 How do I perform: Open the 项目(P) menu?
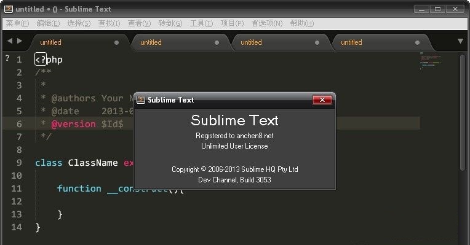(x=232, y=23)
